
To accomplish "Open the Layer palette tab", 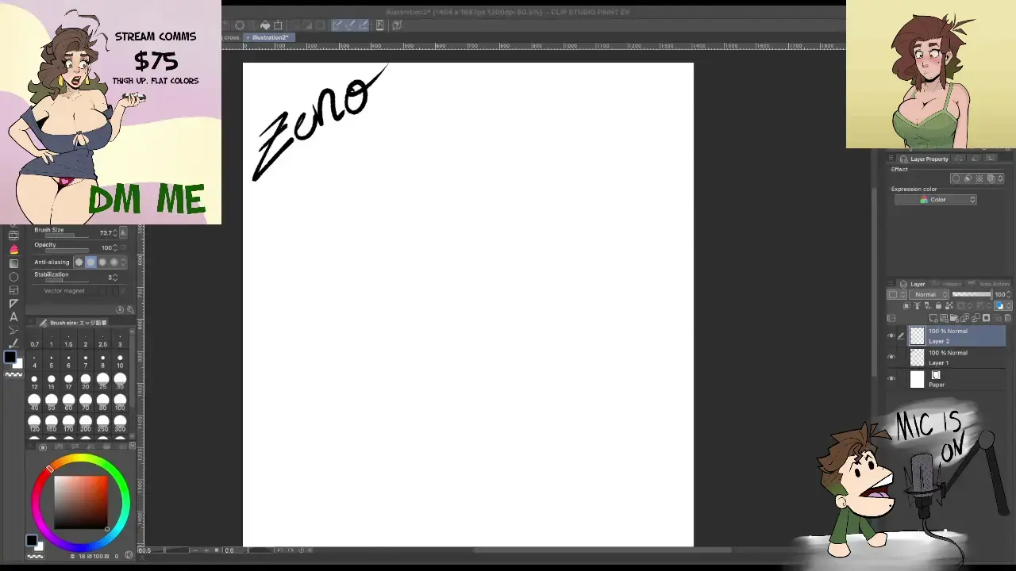I will point(914,284).
